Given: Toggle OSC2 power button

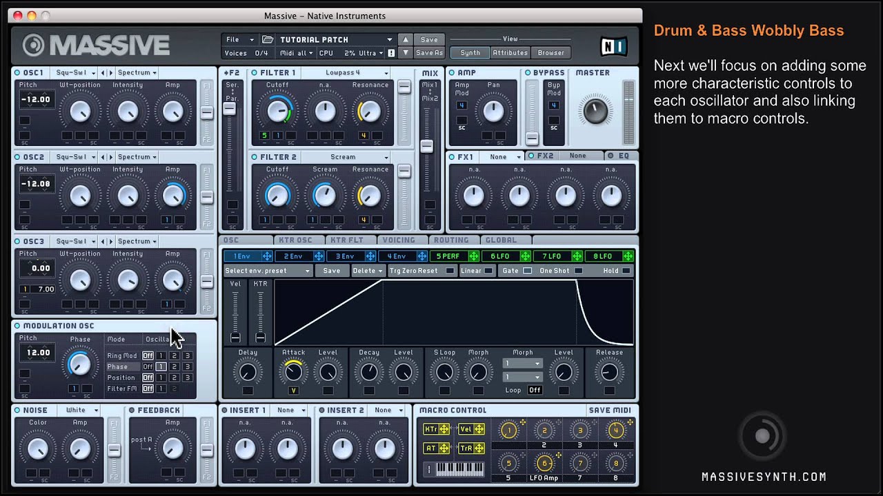Looking at the screenshot, I should [x=17, y=157].
